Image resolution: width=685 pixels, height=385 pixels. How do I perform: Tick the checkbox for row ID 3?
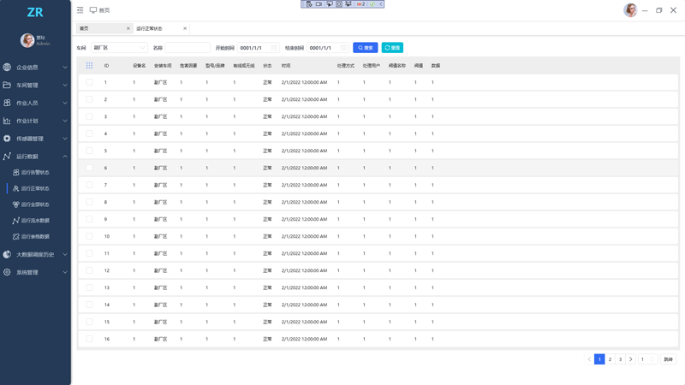90,116
